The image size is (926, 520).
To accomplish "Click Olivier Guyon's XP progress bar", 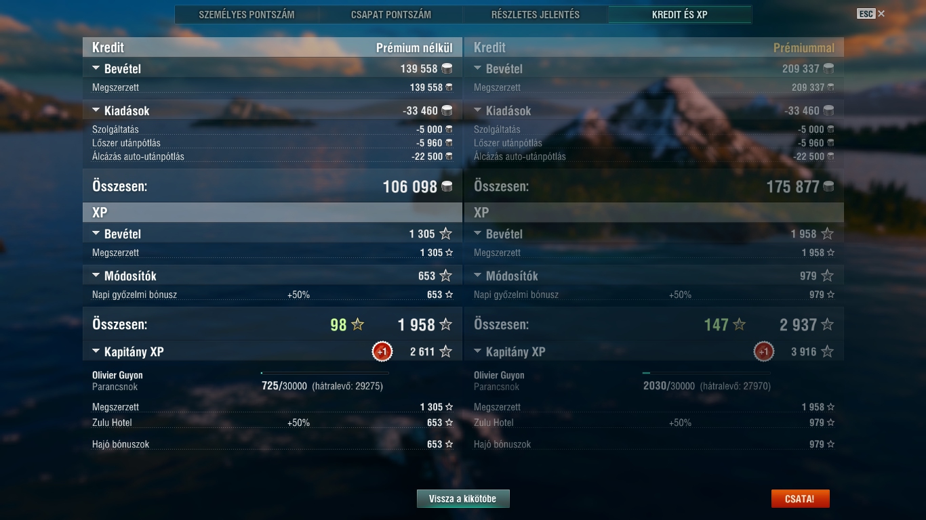I will (x=325, y=373).
